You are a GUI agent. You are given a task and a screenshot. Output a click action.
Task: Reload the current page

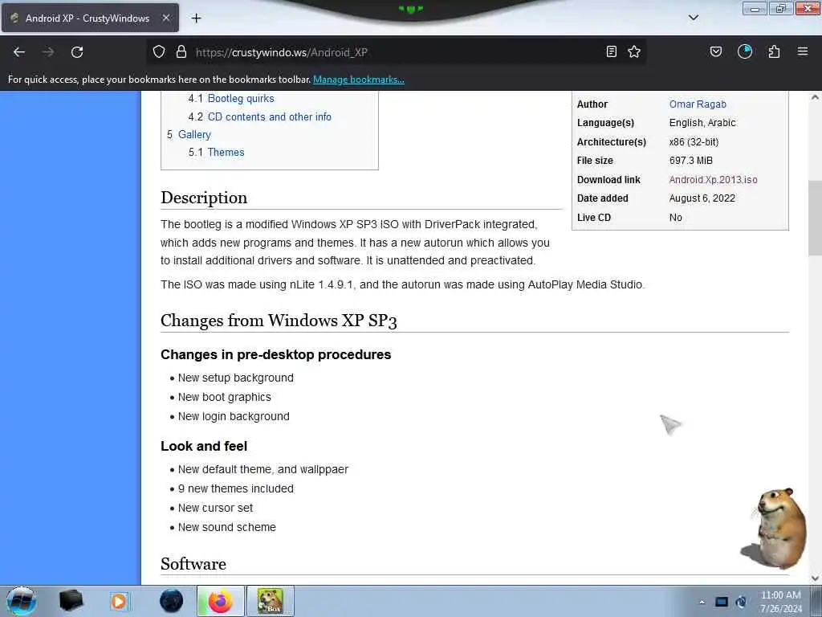(x=77, y=52)
